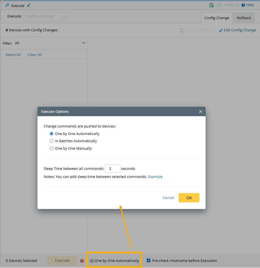Expand the Filter All dropdown
This screenshot has width=260, height=268.
(83, 43)
